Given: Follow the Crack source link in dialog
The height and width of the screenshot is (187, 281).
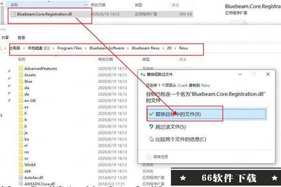Looking at the screenshot, I should pyautogui.click(x=183, y=86).
